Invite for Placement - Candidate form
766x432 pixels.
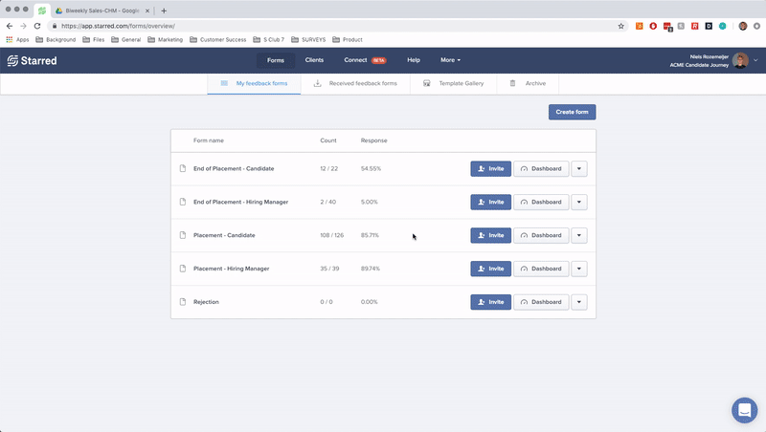tap(491, 235)
